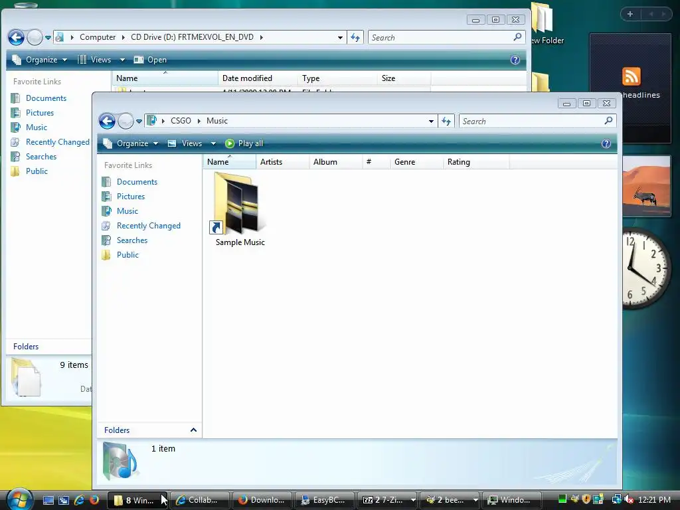This screenshot has height=510, width=680.
Task: Open Documents in CD Drive window sidebar
Action: 46,98
